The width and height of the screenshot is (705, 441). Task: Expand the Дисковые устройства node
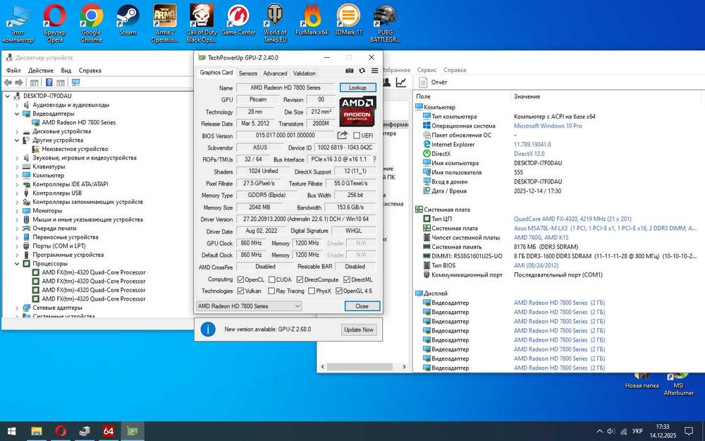point(17,131)
